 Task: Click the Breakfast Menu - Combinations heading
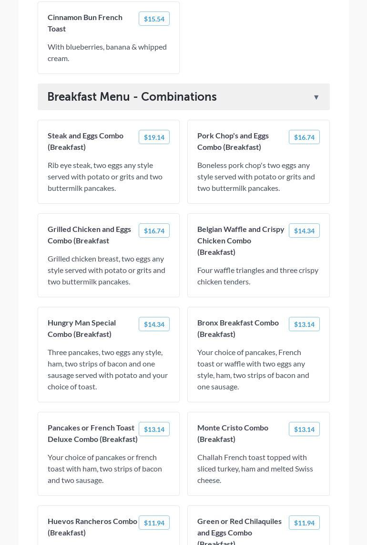click(132, 97)
